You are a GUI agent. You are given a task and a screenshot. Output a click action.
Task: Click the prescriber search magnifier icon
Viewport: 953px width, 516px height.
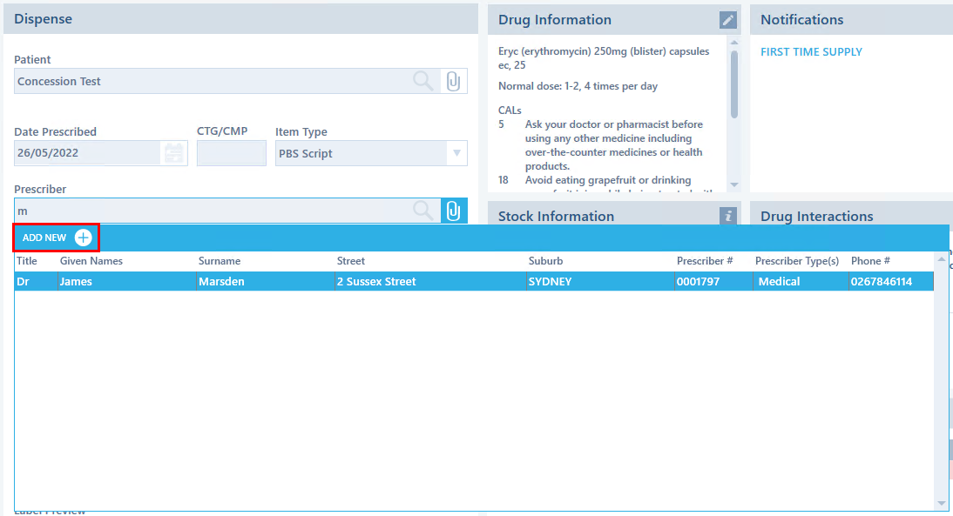[422, 211]
